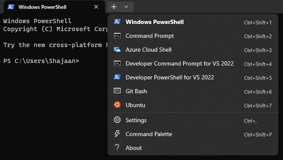Click the Settings gear icon
283x160 pixels.
(x=117, y=120)
